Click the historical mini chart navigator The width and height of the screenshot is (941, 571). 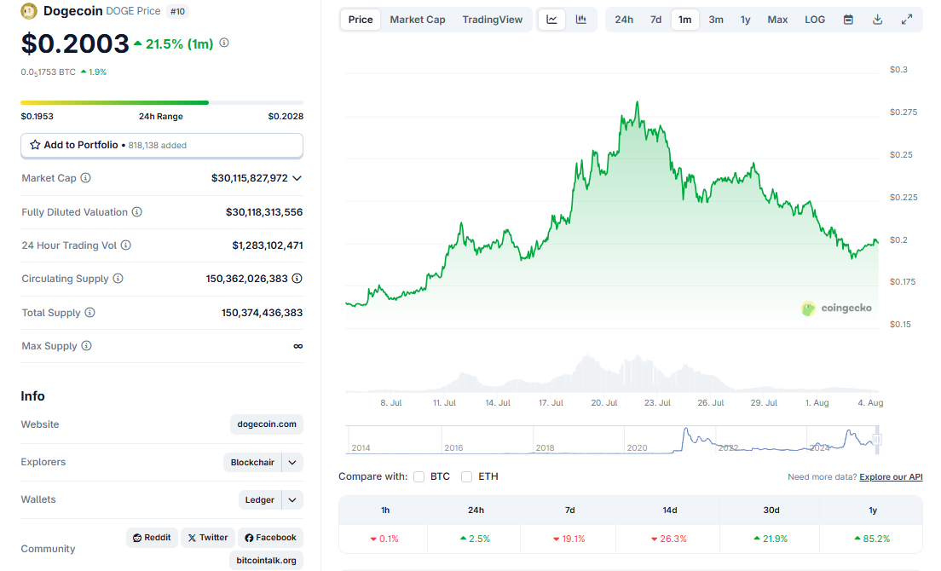coord(613,440)
